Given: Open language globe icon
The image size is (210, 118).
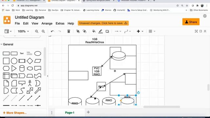Looking at the screenshot, I should [x=205, y=16].
